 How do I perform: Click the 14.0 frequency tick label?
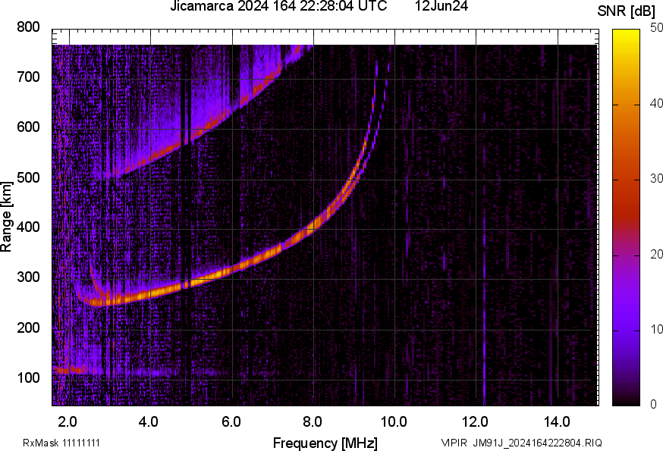pyautogui.click(x=557, y=421)
